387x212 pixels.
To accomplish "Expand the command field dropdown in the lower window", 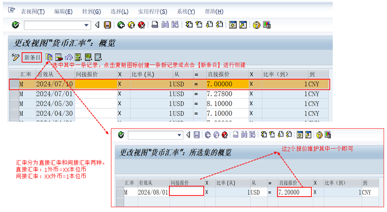I will click(180, 135).
